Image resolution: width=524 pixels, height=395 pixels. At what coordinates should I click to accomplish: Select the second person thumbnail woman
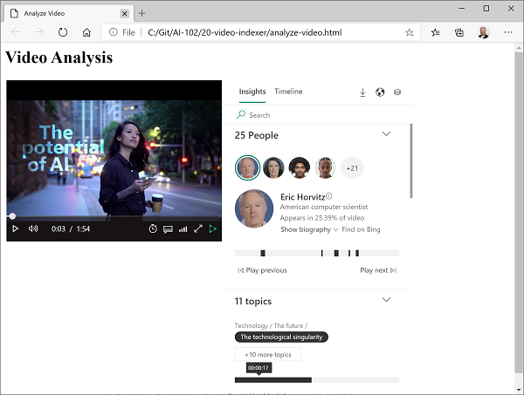[273, 167]
